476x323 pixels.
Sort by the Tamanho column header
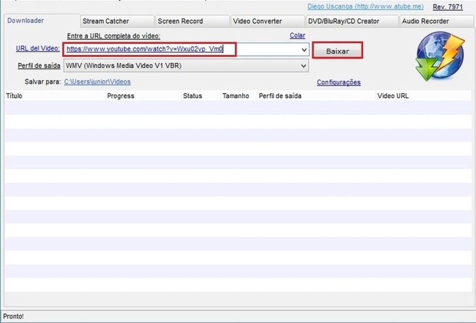tap(239, 96)
